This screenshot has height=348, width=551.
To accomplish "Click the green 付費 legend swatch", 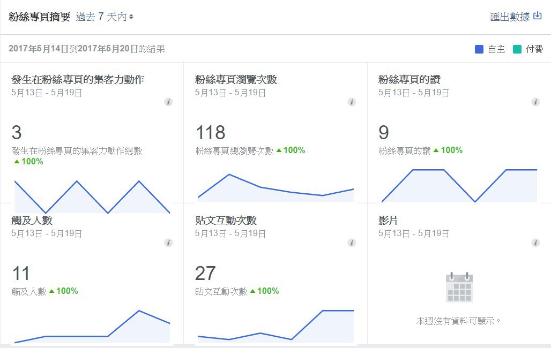I will point(517,49).
